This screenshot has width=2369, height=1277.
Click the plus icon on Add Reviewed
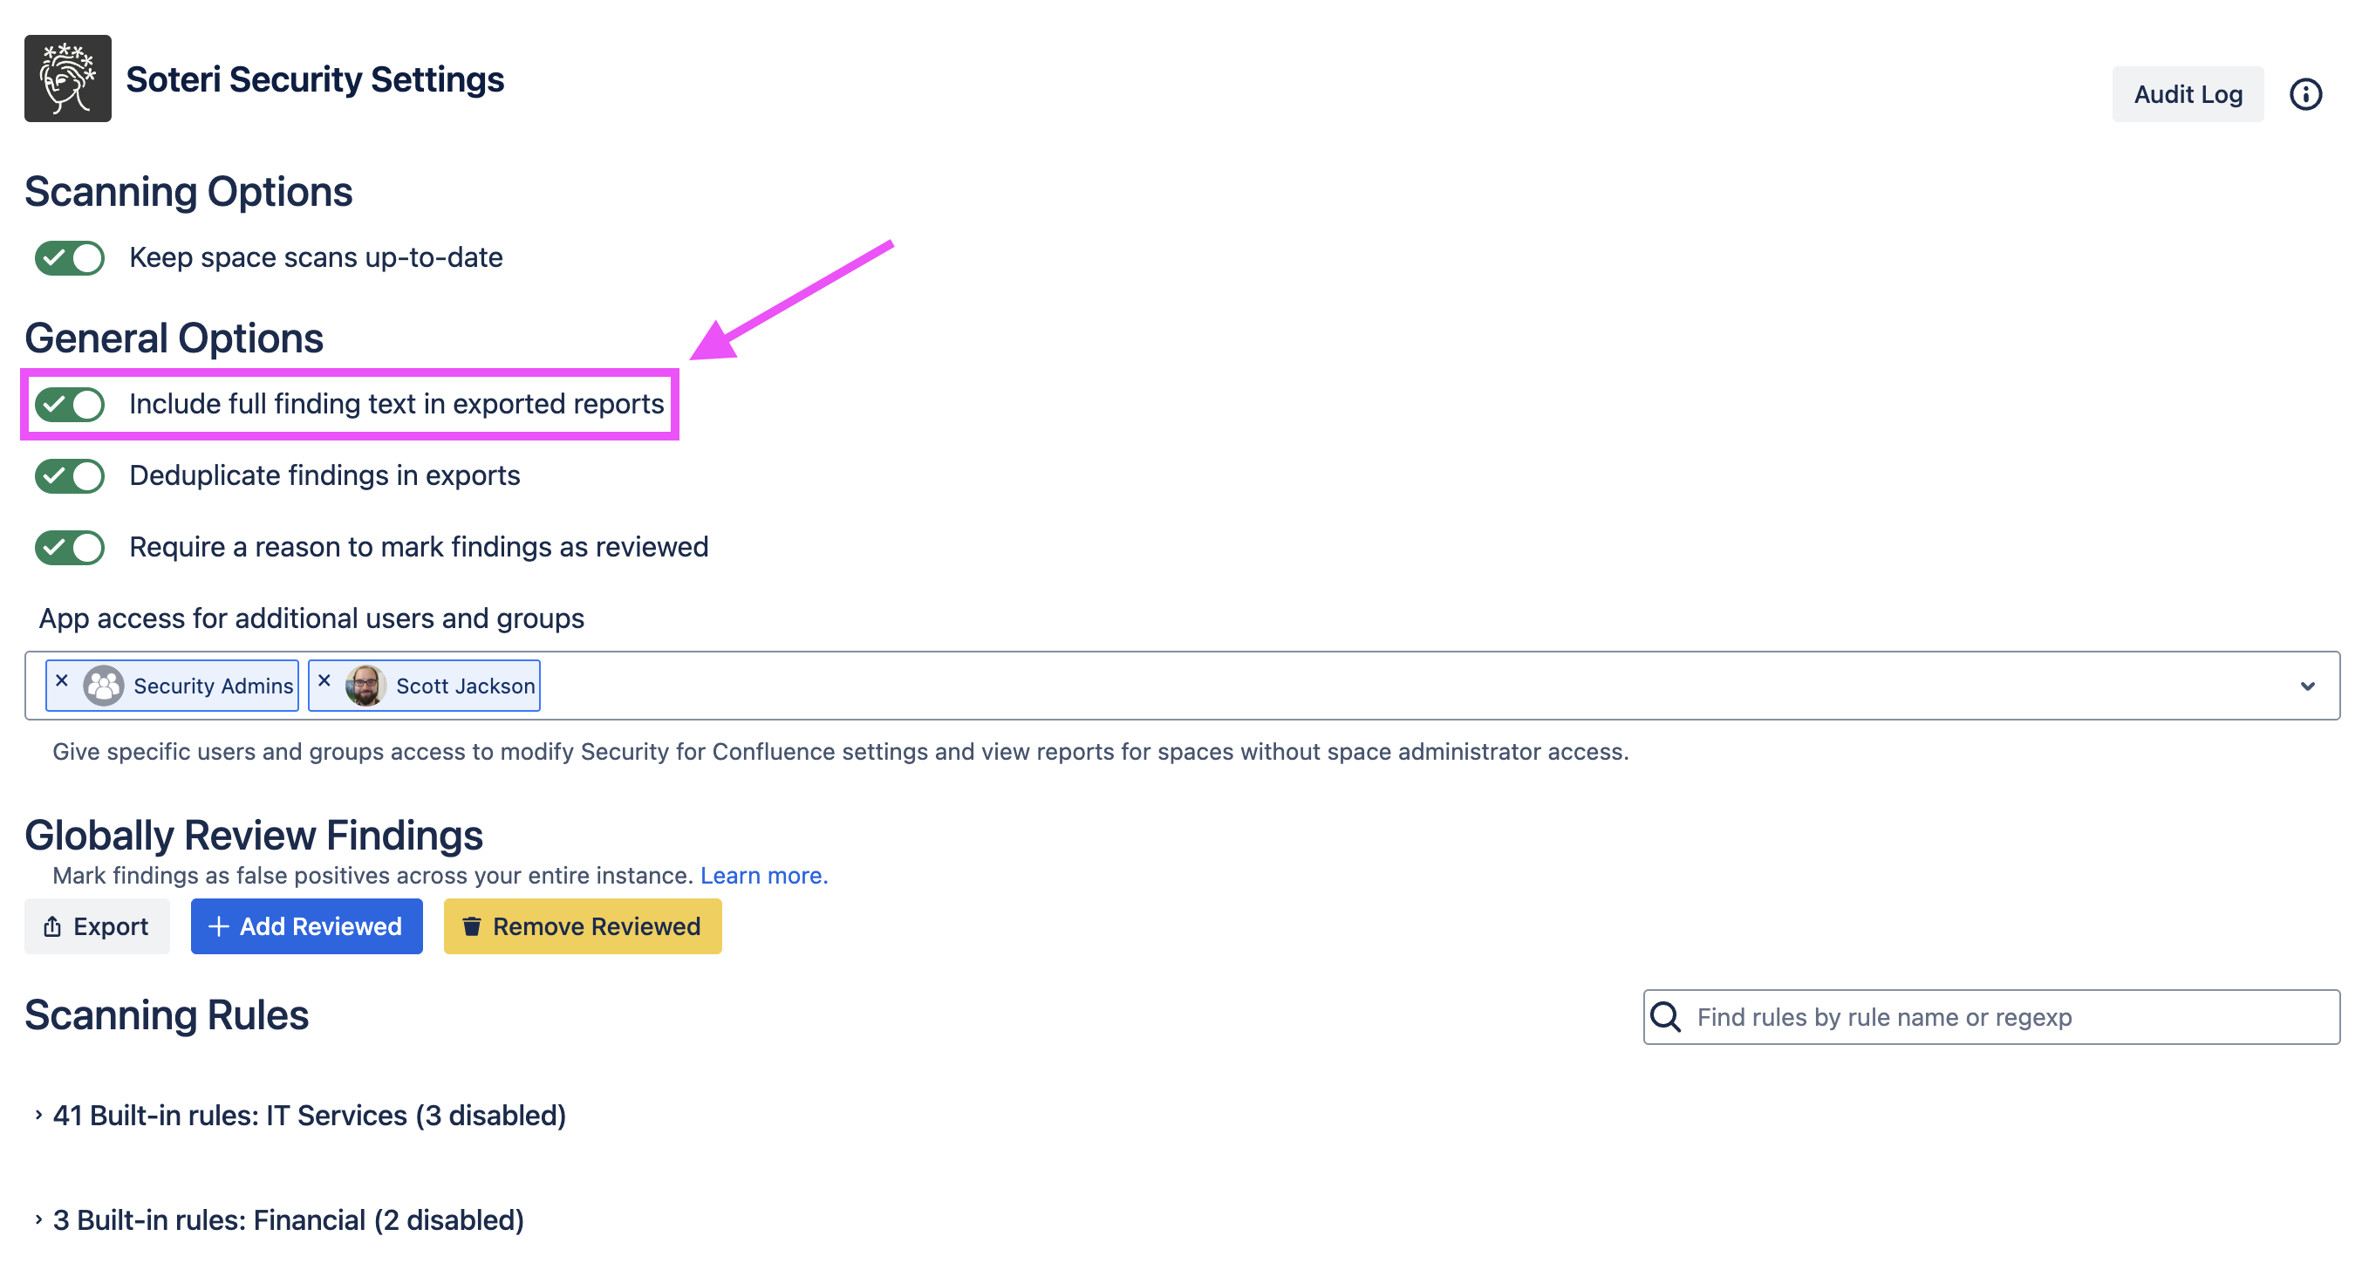click(218, 925)
